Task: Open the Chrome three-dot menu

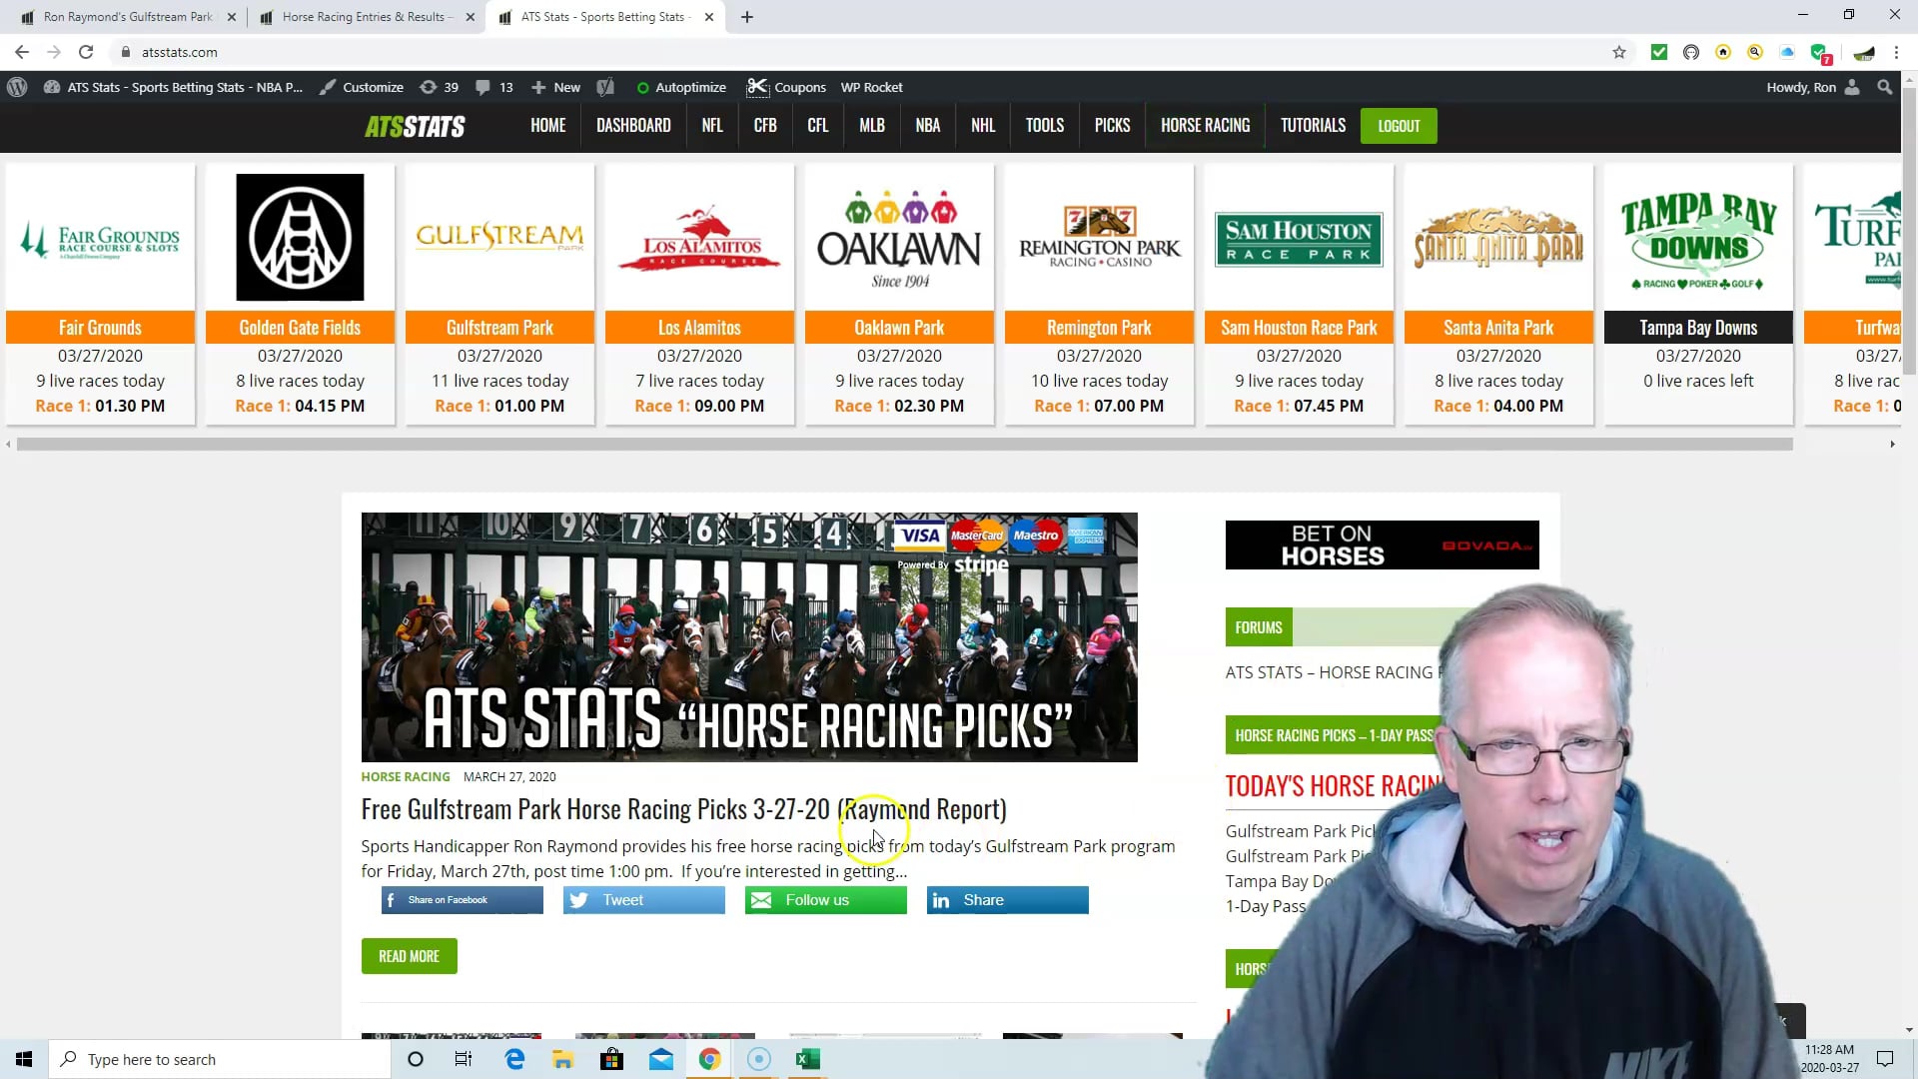Action: [x=1896, y=52]
